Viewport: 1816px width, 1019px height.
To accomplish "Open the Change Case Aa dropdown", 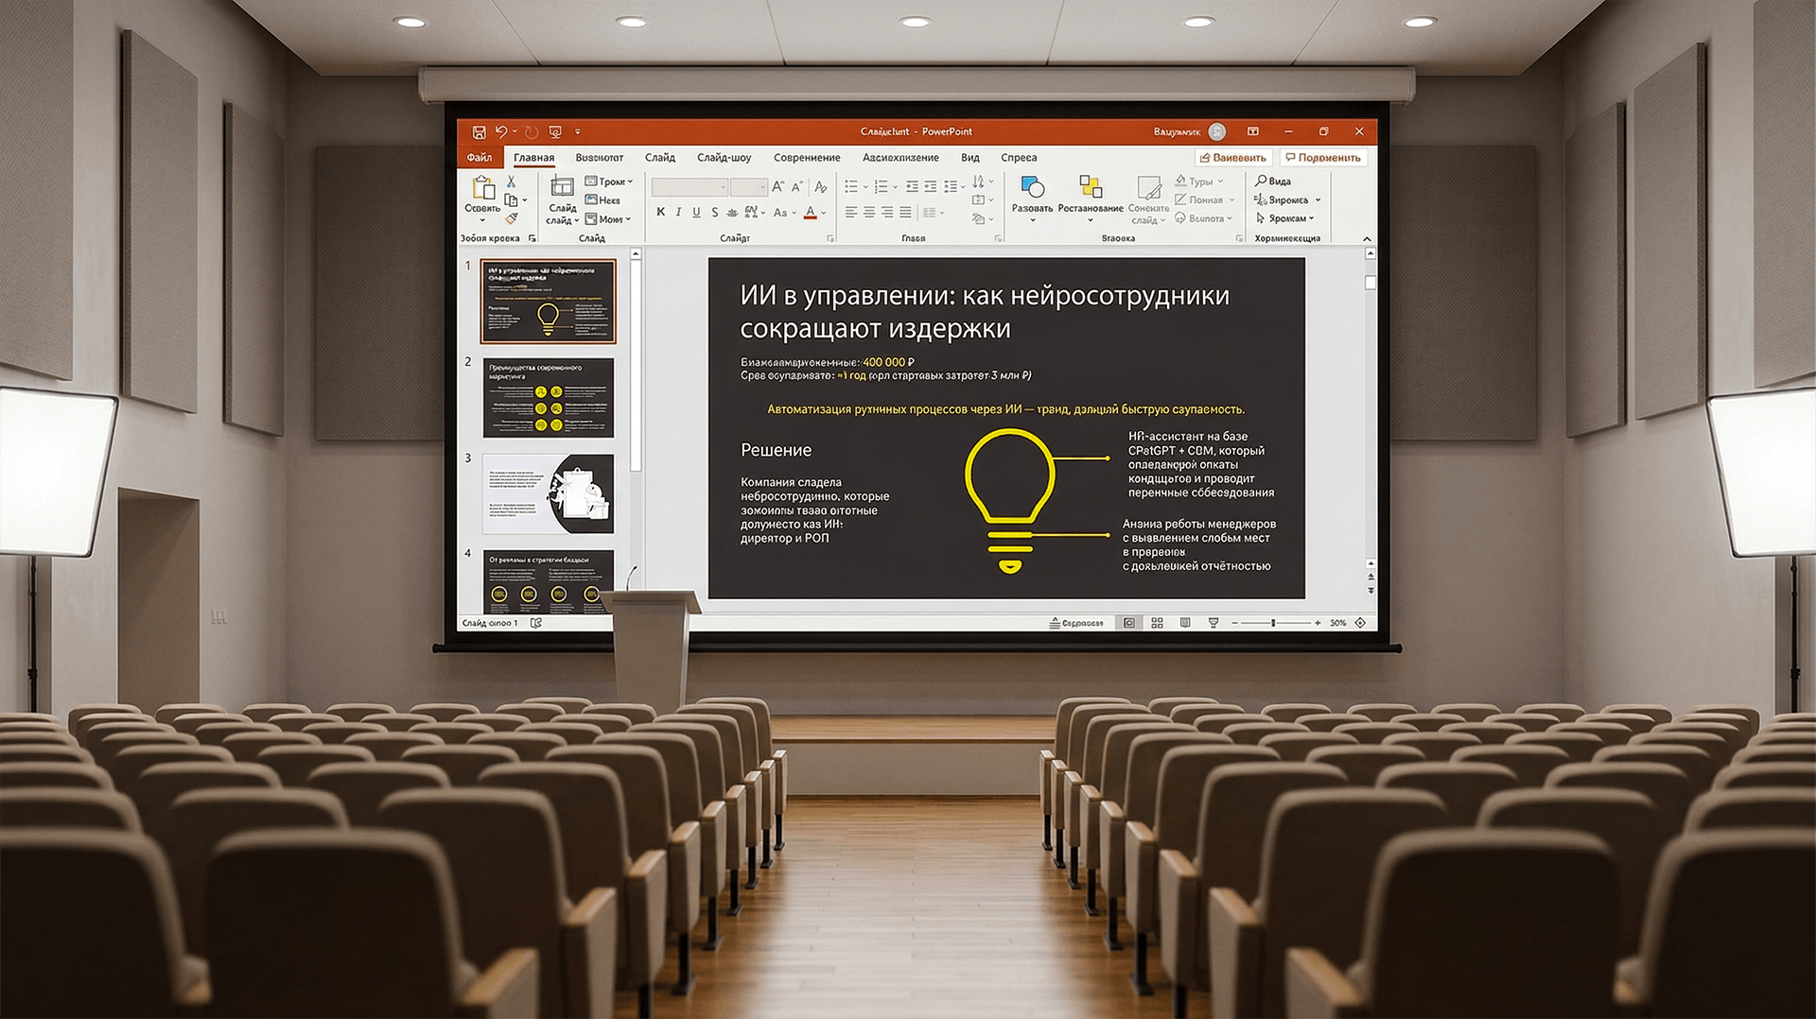I will coord(784,213).
